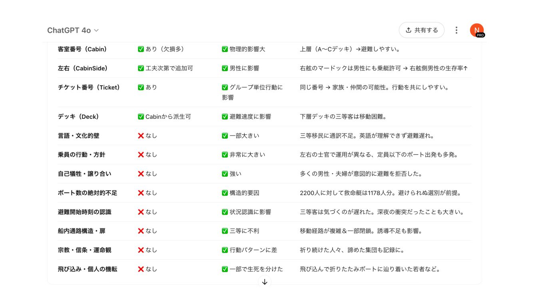
Task: Click the 行動パターンに差 cell
Action: (x=249, y=250)
